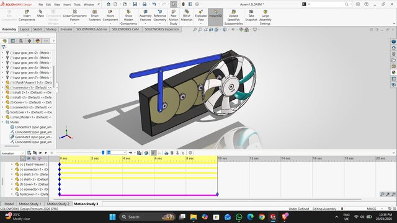Click Play from Start button
Viewport: 397px width, 223px height.
[40, 153]
